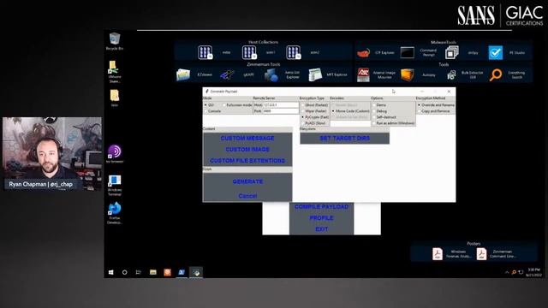548x308 pixels.
Task: Open Bulk Extractor GUI icon
Action: coord(451,74)
